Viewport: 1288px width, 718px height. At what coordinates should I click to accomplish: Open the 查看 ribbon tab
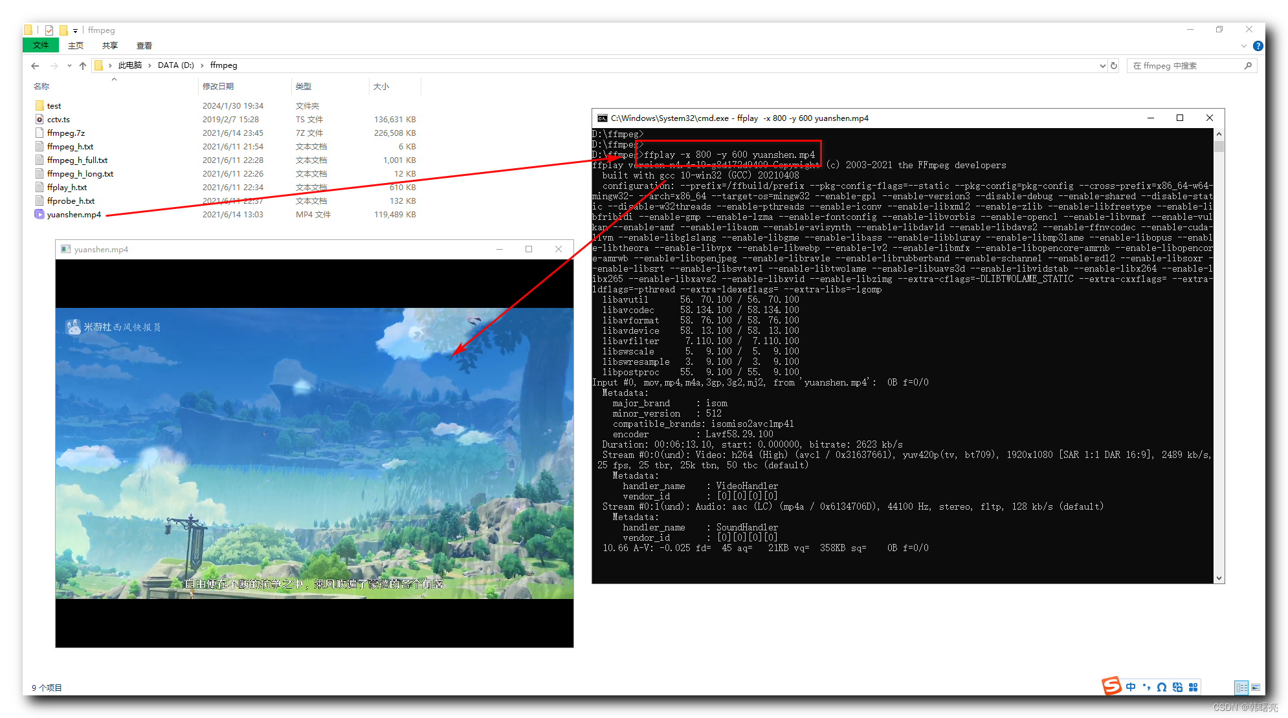(144, 45)
